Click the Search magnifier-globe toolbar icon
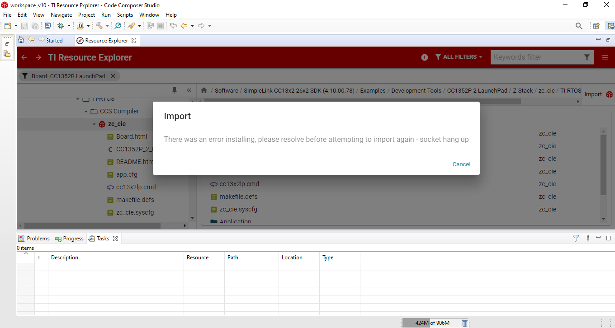 [x=118, y=26]
